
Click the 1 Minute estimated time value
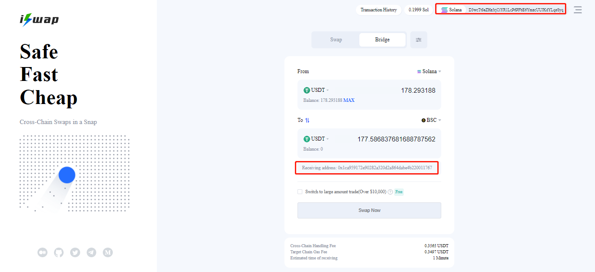[441, 258]
